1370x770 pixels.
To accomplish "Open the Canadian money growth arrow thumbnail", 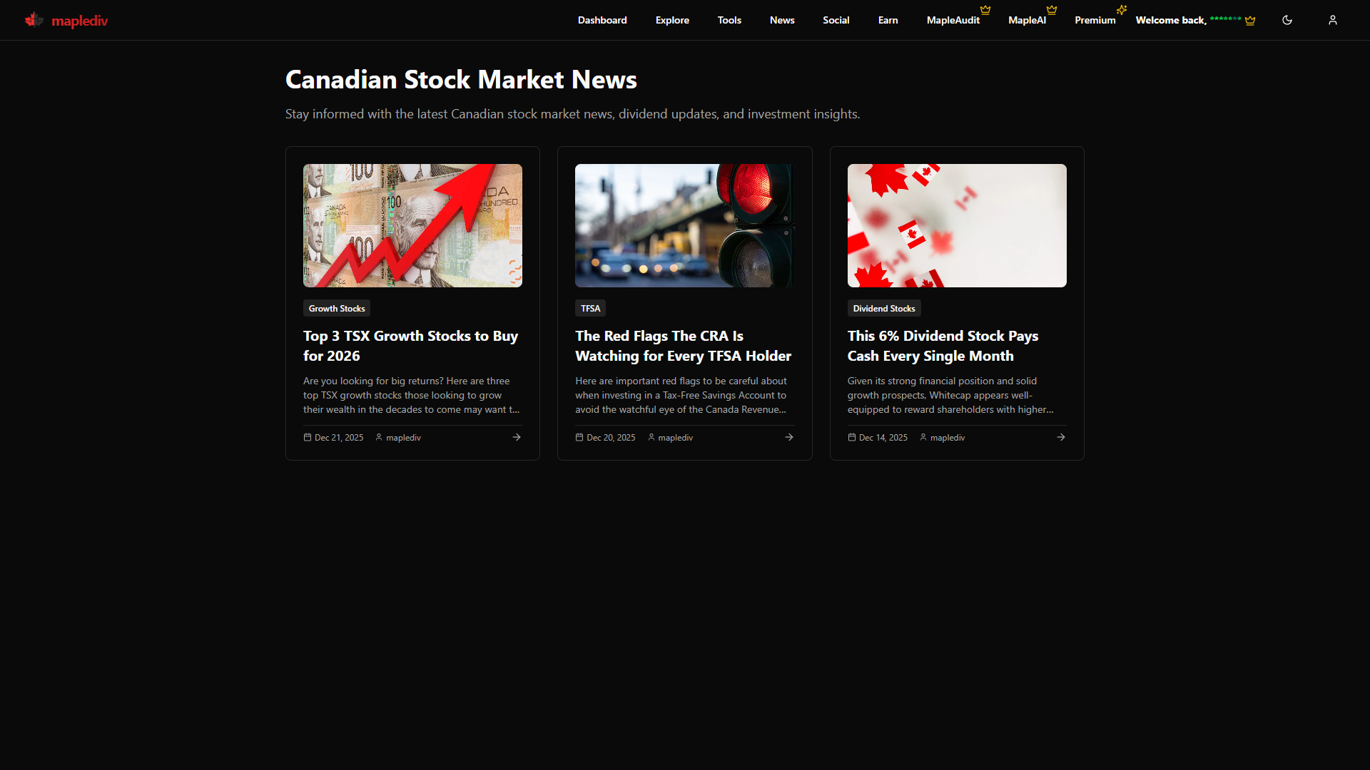I will (x=412, y=225).
